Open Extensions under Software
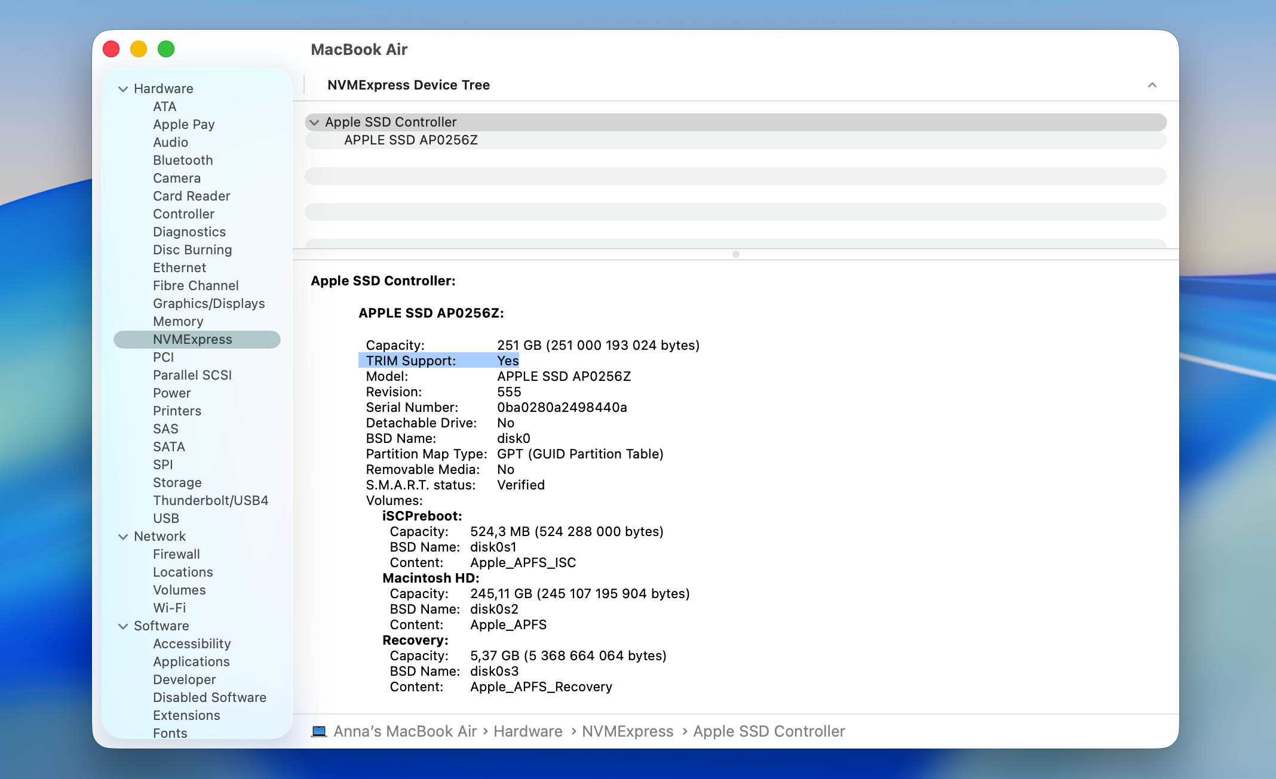Viewport: 1276px width, 779px height. click(x=186, y=716)
